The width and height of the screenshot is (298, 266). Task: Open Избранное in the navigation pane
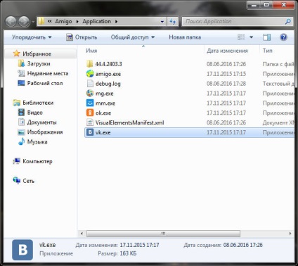(37, 54)
